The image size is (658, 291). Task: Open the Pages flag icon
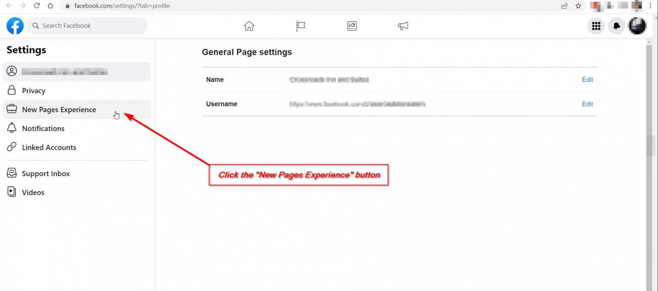300,26
